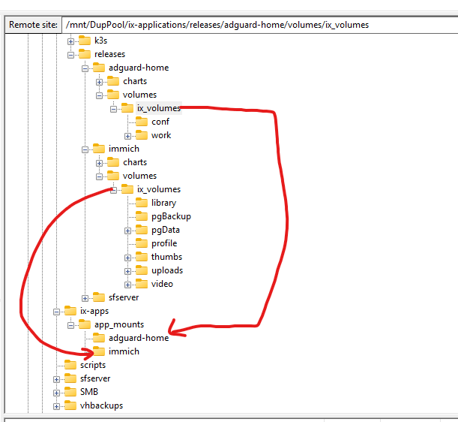Click the app_mounts folder icon

click(x=85, y=324)
